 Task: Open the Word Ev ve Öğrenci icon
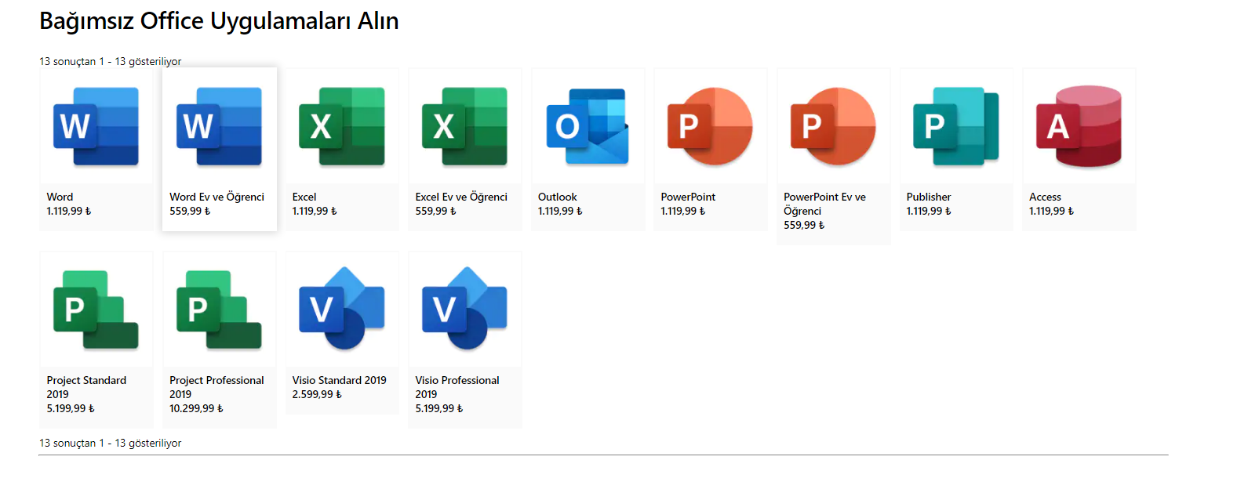tap(219, 126)
